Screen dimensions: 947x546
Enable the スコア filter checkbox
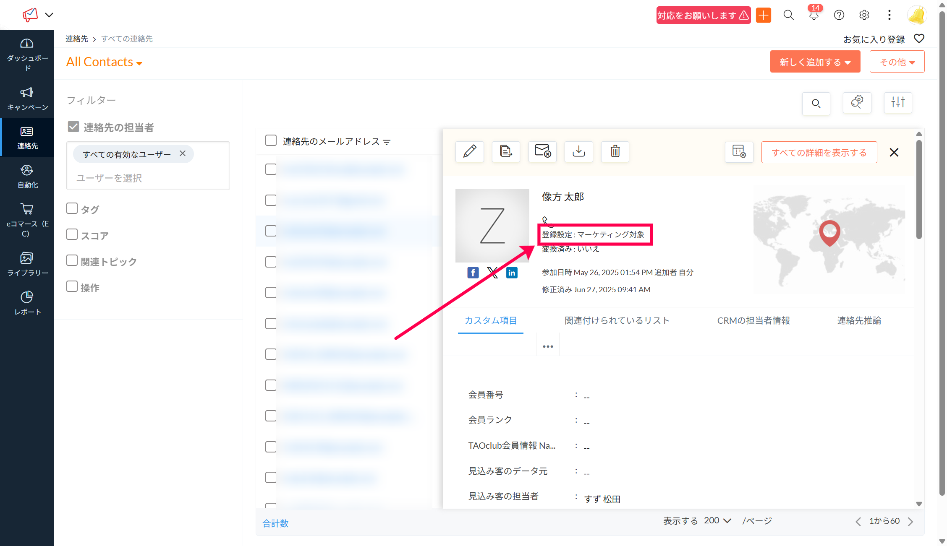(x=72, y=234)
